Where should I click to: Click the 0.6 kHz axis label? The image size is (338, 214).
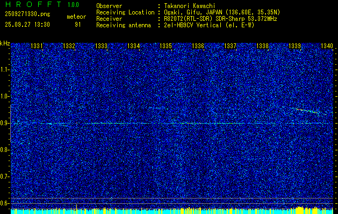[4, 203]
